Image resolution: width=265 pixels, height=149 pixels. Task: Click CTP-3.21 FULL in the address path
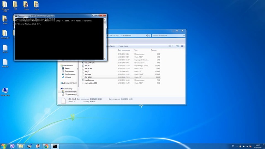point(114,36)
